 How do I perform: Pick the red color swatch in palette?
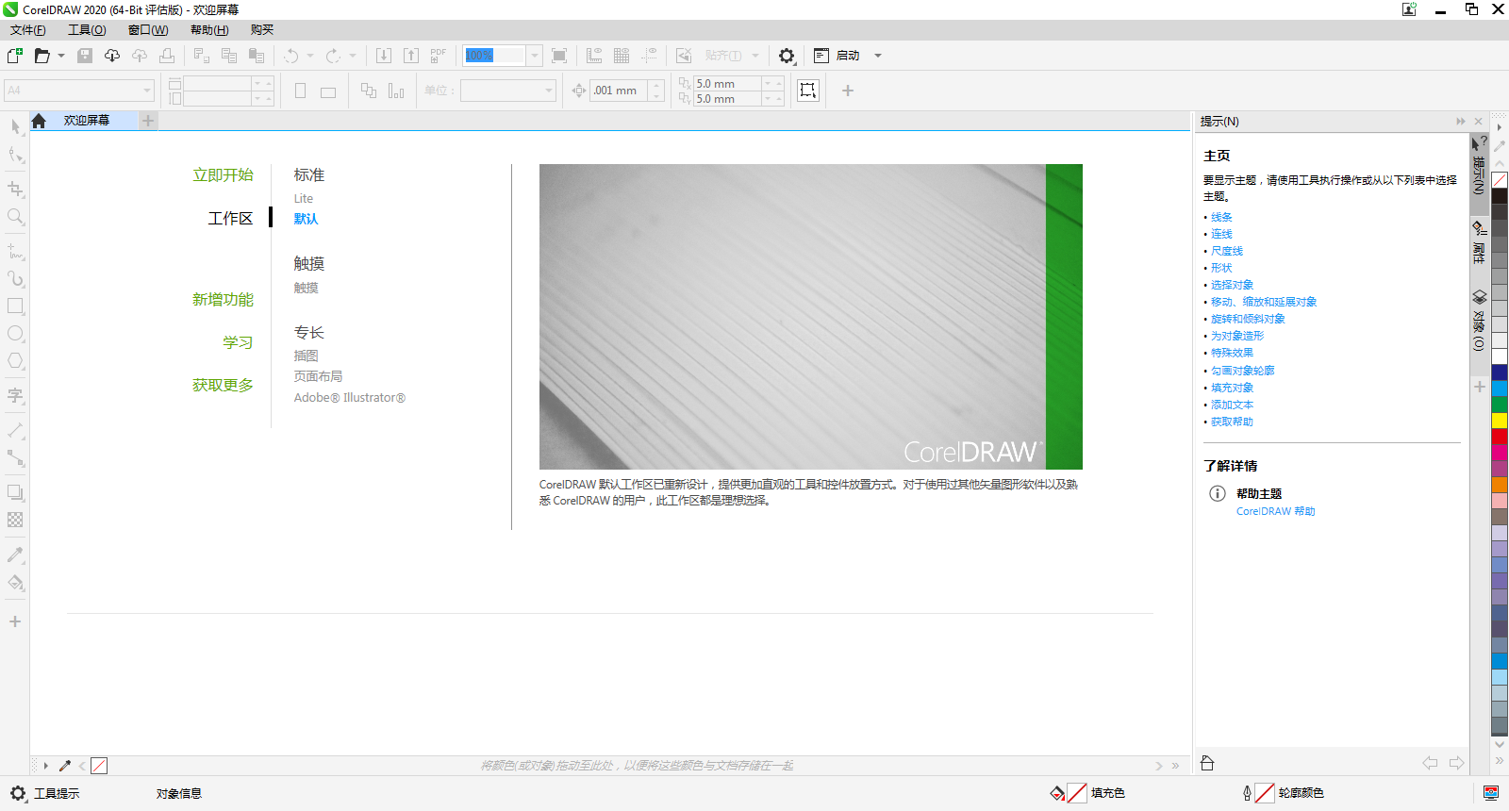1499,437
